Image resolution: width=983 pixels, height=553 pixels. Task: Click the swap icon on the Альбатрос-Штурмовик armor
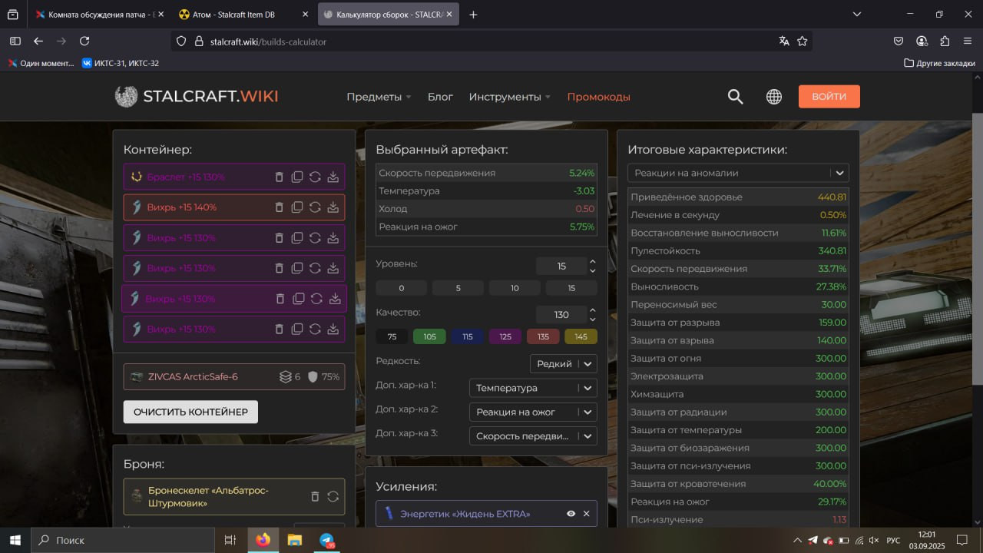(333, 496)
